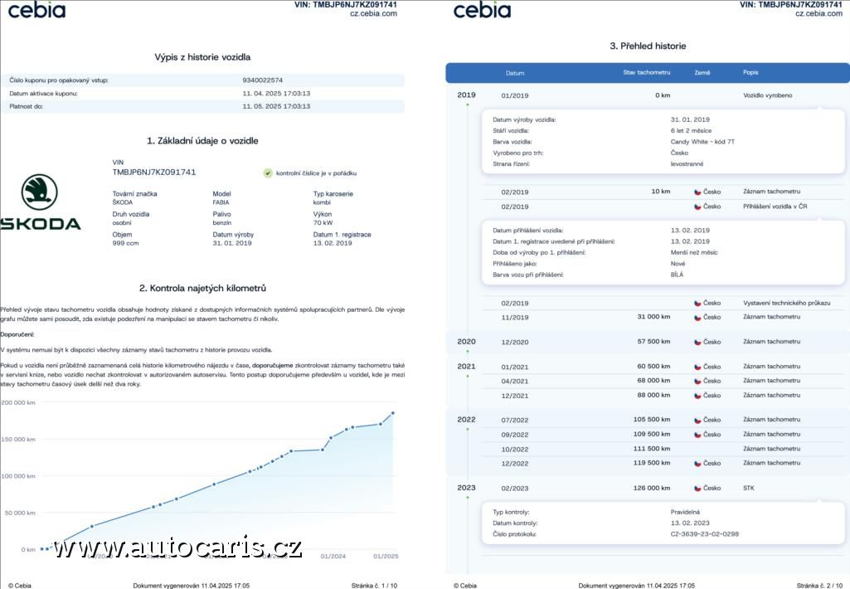Click the color value Candy White - kód 7T
This screenshot has height=589, width=850.
tap(702, 142)
